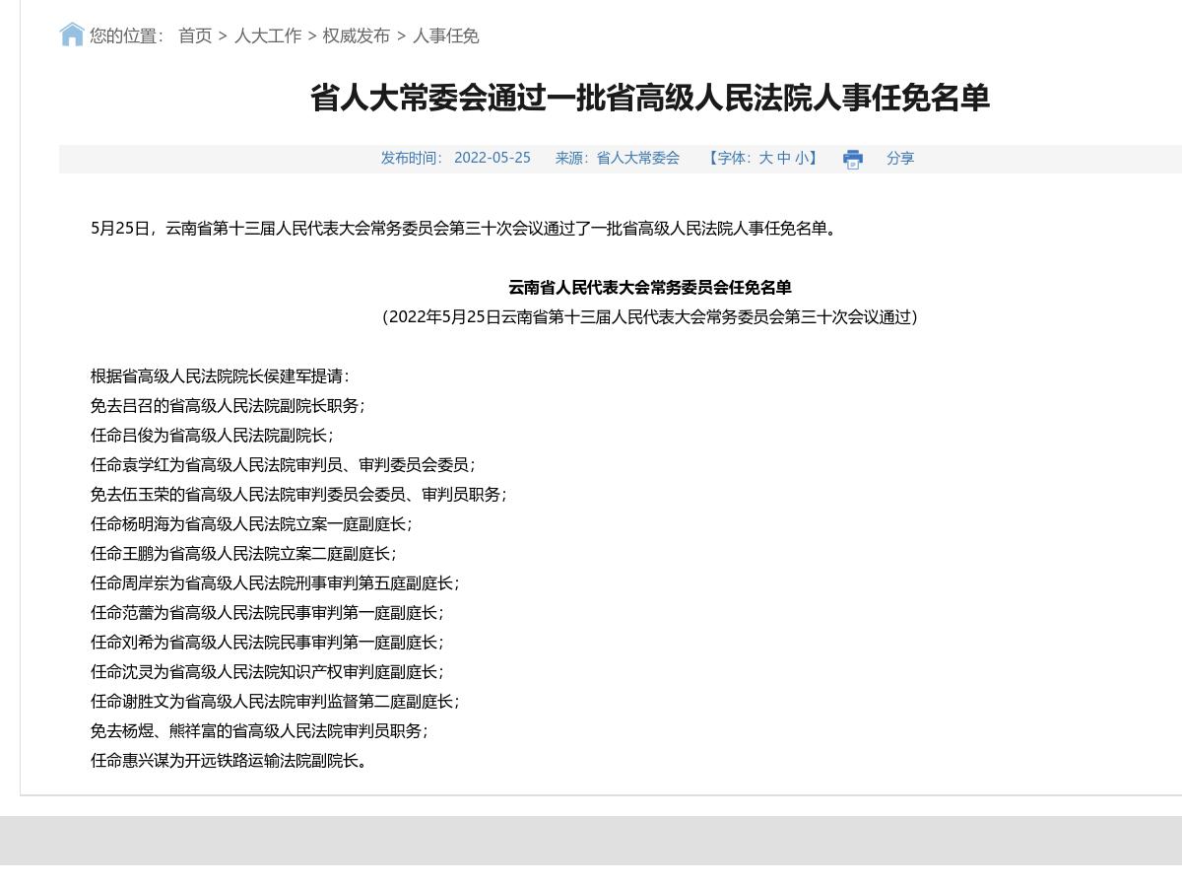Select the 人事任免 breadcrumb link
The image size is (1182, 887).
pyautogui.click(x=445, y=35)
